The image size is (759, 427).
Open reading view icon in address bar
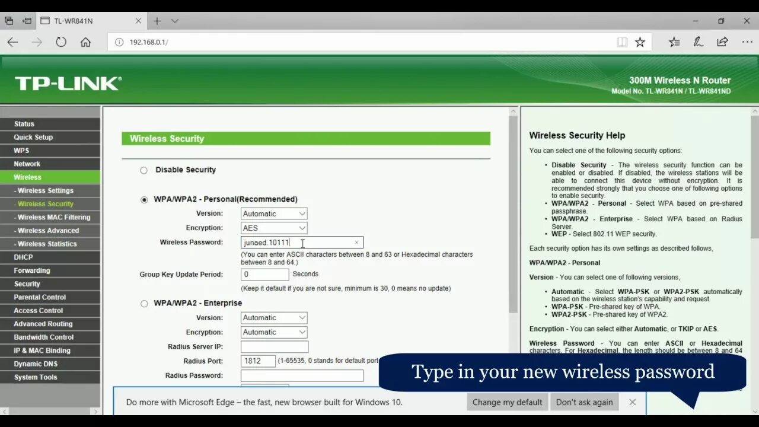click(x=622, y=42)
